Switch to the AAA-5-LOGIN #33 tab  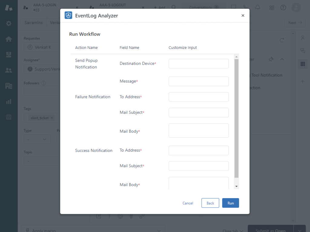(x=50, y=8)
